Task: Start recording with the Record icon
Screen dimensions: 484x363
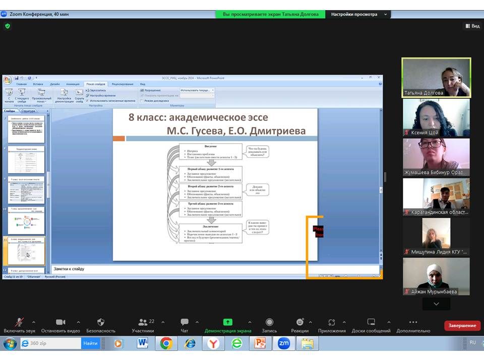Action: pyautogui.click(x=269, y=322)
